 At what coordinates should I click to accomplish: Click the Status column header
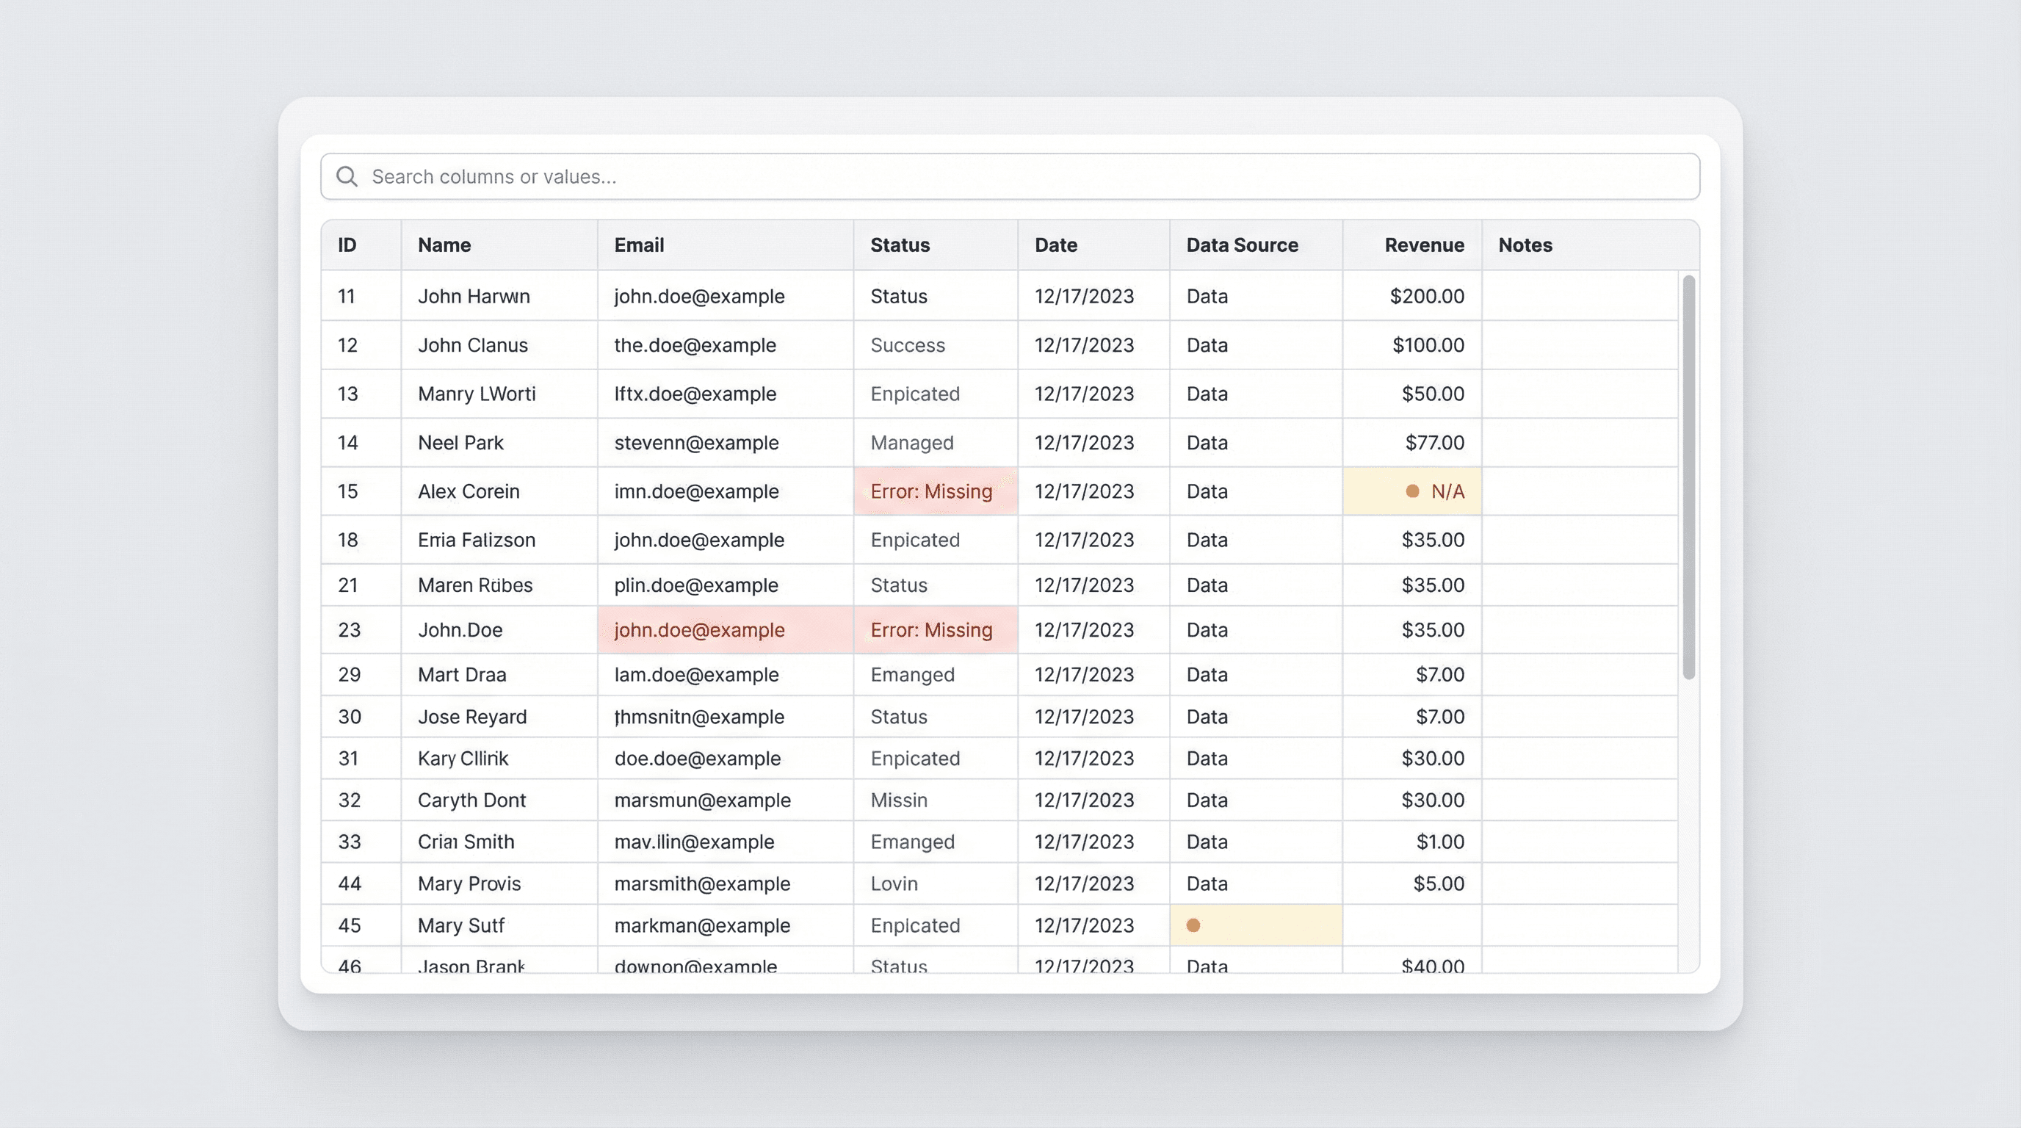(900, 245)
